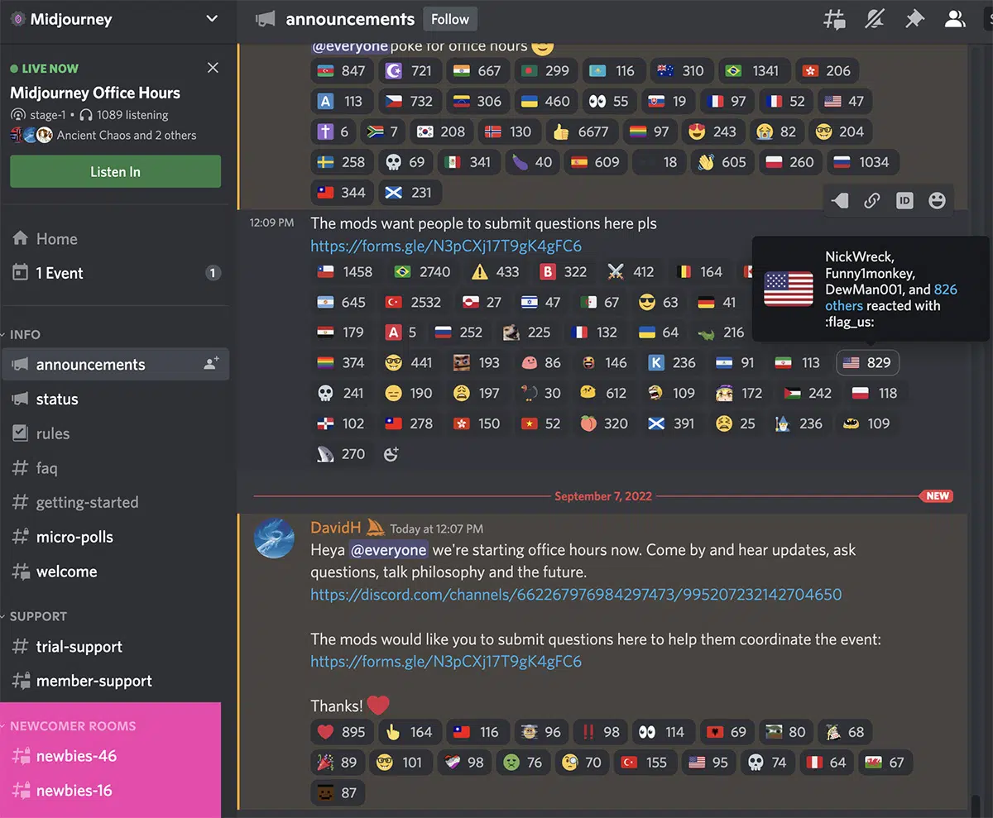Open the Midjourney server dropdown menu
This screenshot has width=993, height=818.
click(x=116, y=18)
